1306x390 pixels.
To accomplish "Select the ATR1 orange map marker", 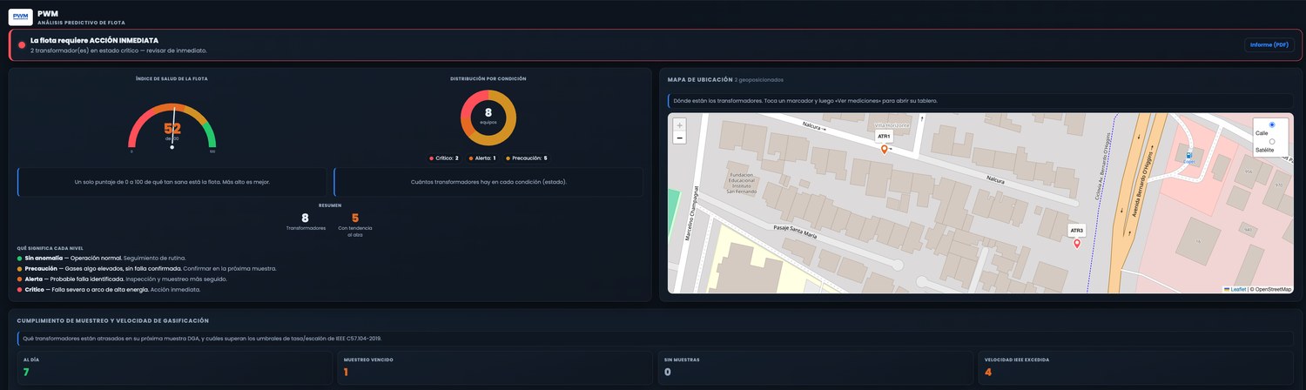I will (885, 150).
